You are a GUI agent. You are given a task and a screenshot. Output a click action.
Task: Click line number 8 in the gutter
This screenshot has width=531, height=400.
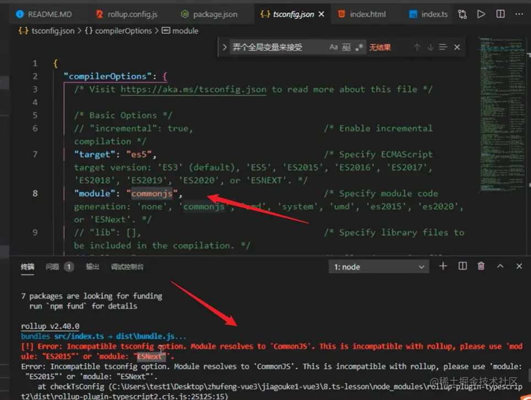(x=35, y=193)
